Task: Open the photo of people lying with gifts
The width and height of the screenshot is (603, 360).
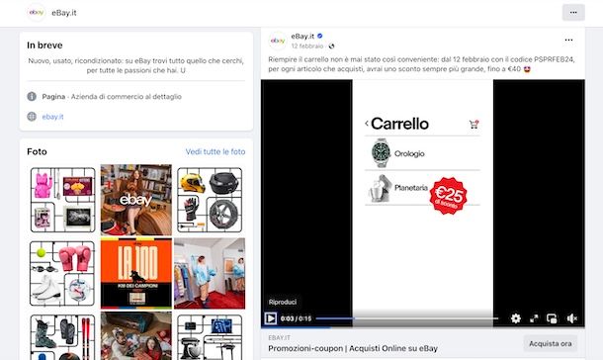Action: pyautogui.click(x=136, y=336)
